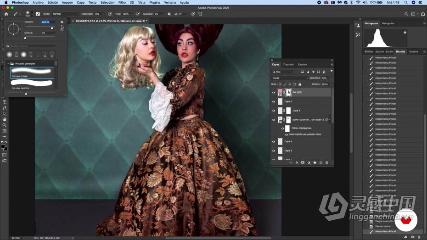Click the Home icon in options bar
The height and width of the screenshot is (240, 427).
click(x=6, y=14)
